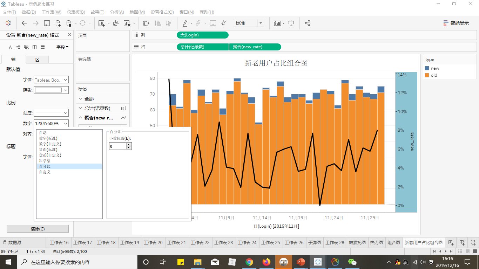The height and width of the screenshot is (269, 479).
Task: Open WeChat from the taskbar
Action: point(352,262)
